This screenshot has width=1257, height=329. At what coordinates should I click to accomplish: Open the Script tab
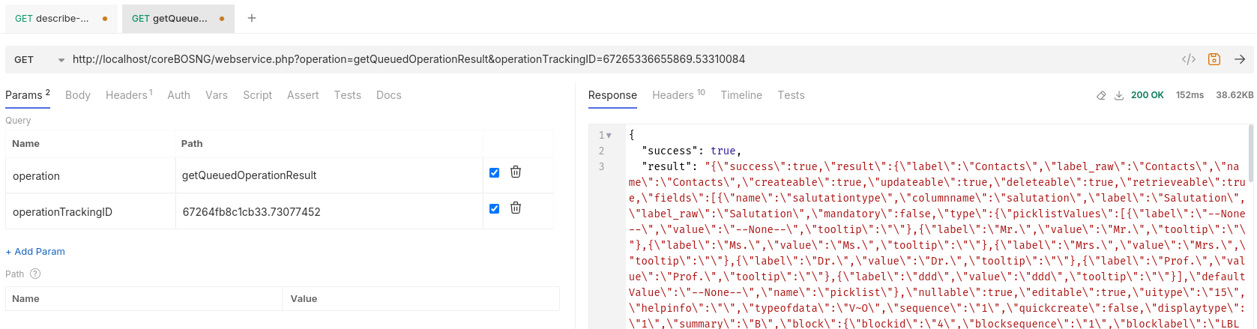(257, 95)
